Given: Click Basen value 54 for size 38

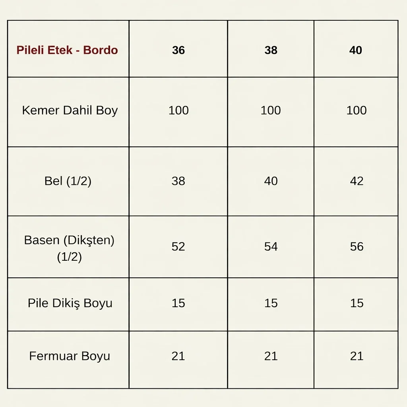Looking at the screenshot, I should coord(271,247).
